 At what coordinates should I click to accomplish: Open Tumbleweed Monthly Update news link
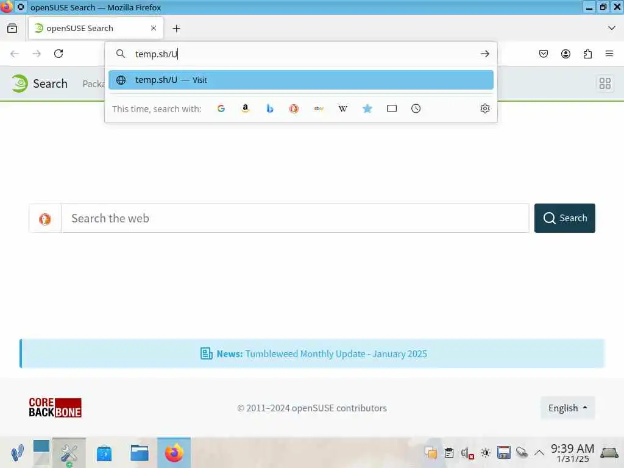coord(336,354)
